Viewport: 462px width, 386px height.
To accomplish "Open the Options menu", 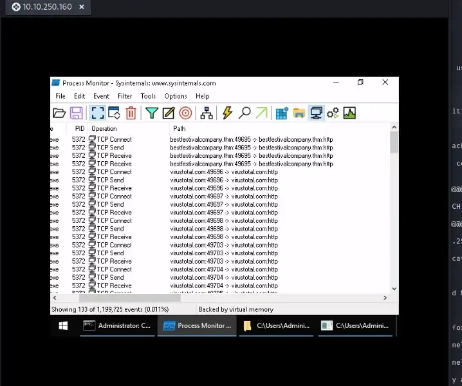I will click(x=176, y=96).
